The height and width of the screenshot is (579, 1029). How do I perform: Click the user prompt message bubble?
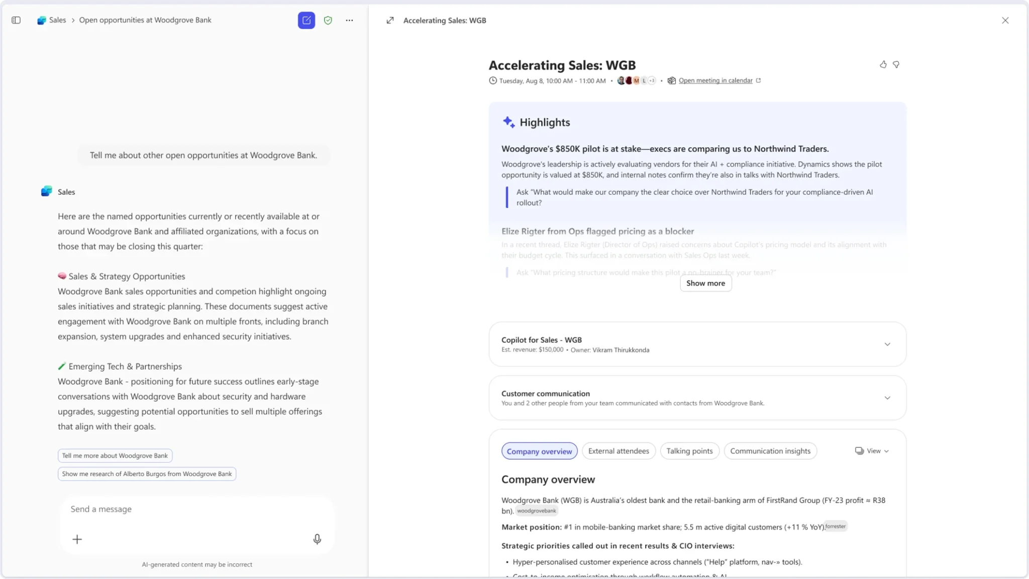pos(203,155)
